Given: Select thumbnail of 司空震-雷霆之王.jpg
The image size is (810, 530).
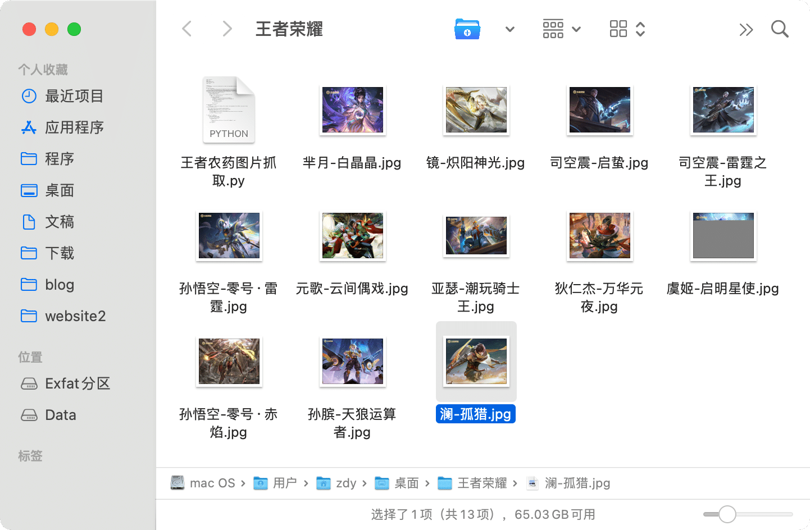Looking at the screenshot, I should coord(723,110).
